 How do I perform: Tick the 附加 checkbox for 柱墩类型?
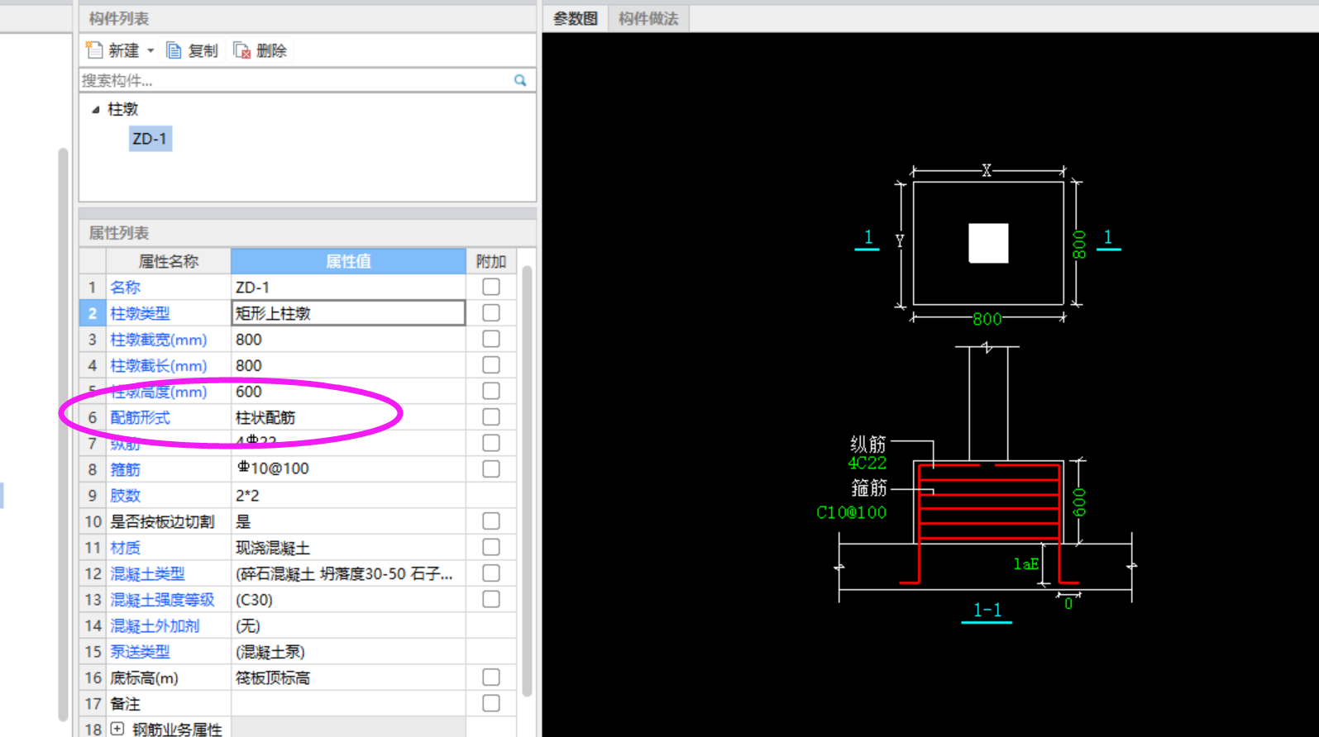pos(491,313)
